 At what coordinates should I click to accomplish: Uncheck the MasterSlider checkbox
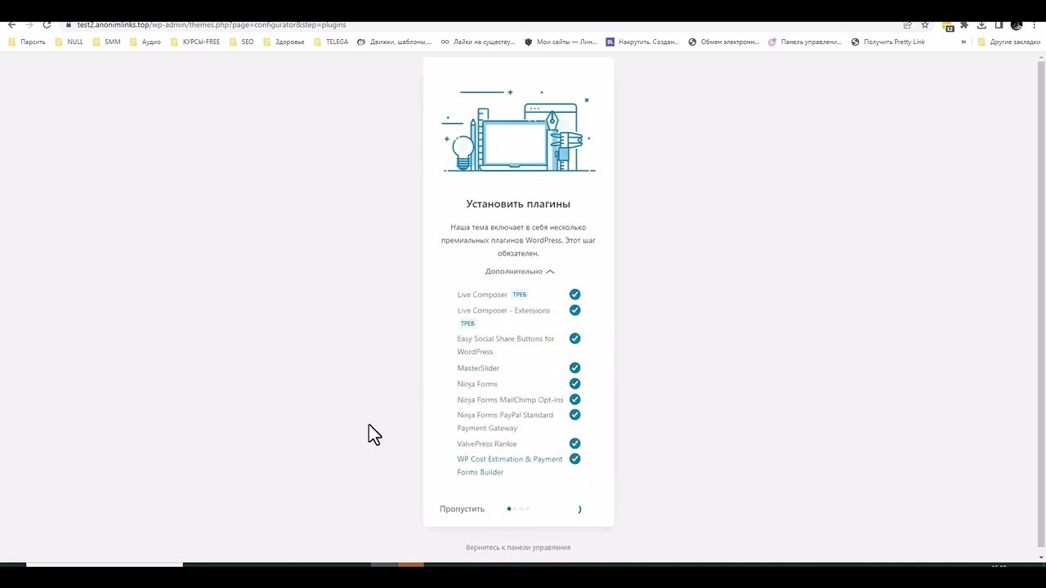click(x=574, y=367)
